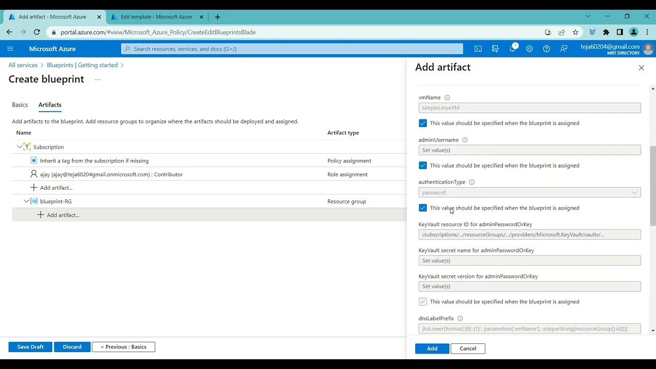The image size is (656, 369).
Task: Open the browser tab search chevron
Action: point(588,16)
